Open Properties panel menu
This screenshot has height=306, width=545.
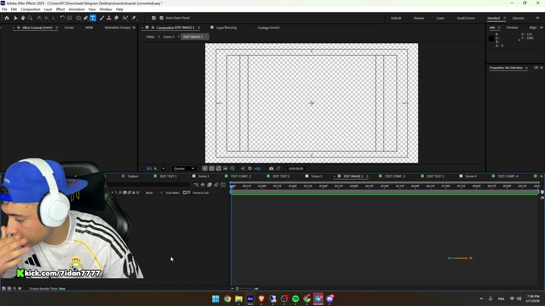(526, 68)
